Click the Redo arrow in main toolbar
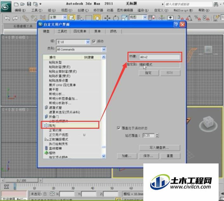 tap(15, 18)
